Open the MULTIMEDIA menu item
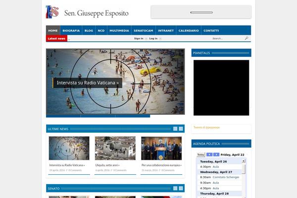The height and width of the screenshot is (198, 297). pyautogui.click(x=119, y=30)
